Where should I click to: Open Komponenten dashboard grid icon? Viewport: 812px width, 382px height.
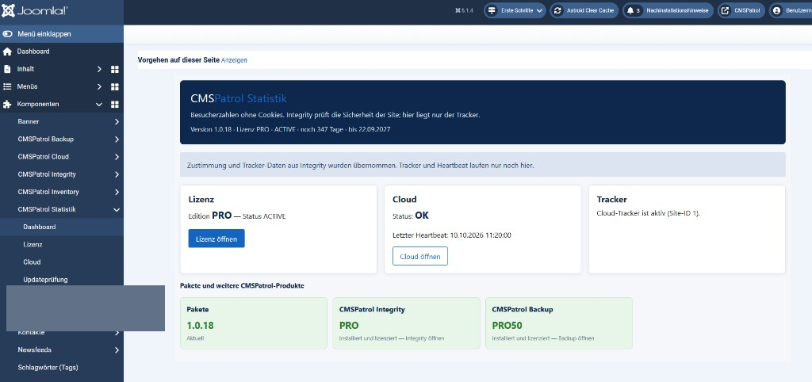coord(115,105)
